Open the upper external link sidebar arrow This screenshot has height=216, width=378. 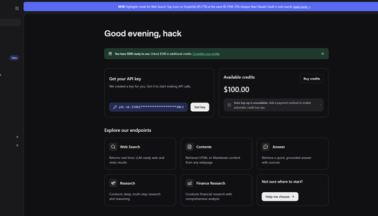click(x=17, y=137)
